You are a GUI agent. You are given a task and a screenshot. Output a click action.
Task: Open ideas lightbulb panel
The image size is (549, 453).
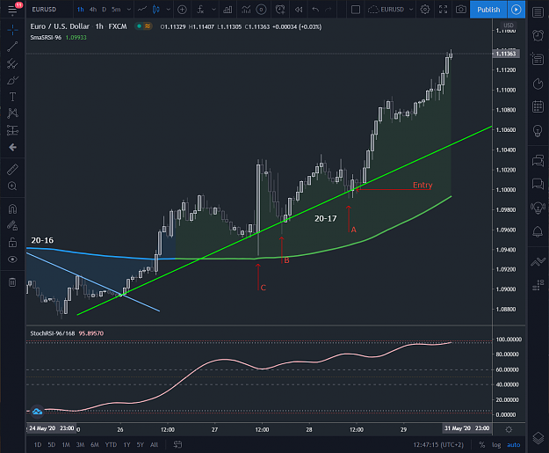click(538, 130)
